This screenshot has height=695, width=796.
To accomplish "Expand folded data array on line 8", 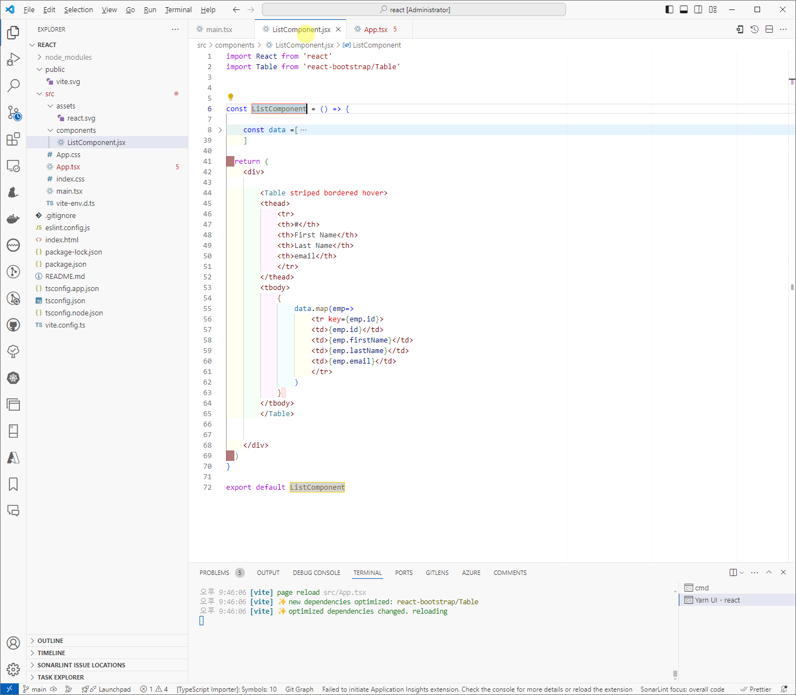I will (220, 130).
